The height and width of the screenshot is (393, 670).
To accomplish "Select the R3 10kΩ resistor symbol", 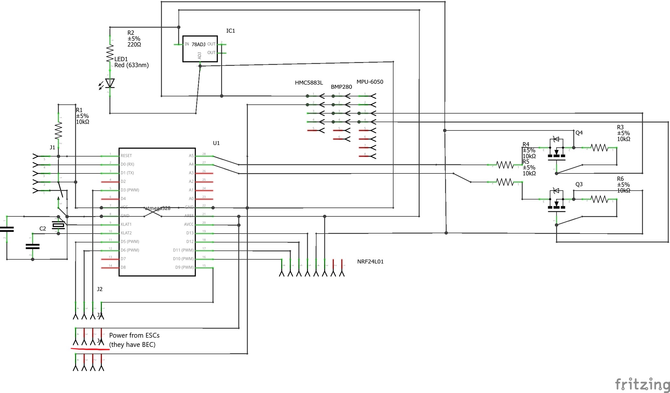I will [x=599, y=148].
